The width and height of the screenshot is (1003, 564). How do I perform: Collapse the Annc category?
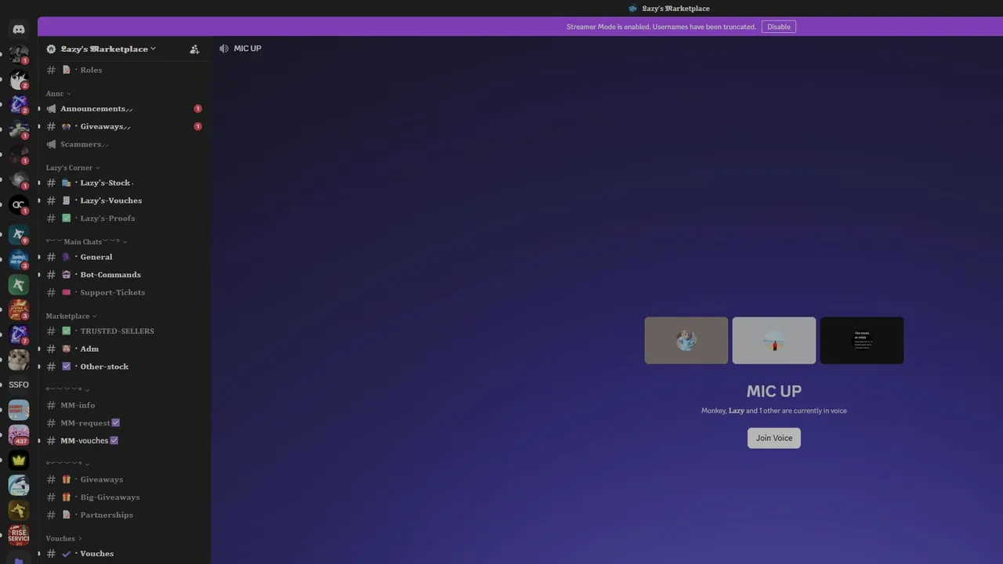tap(58, 93)
